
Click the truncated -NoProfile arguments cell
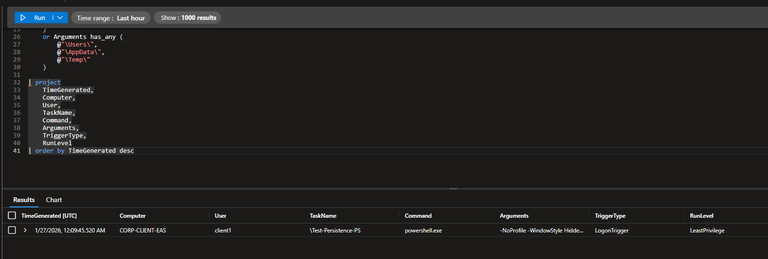pyautogui.click(x=541, y=231)
